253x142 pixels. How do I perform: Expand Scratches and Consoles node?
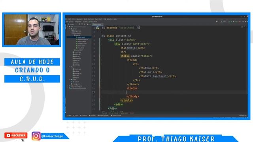pos(68,88)
